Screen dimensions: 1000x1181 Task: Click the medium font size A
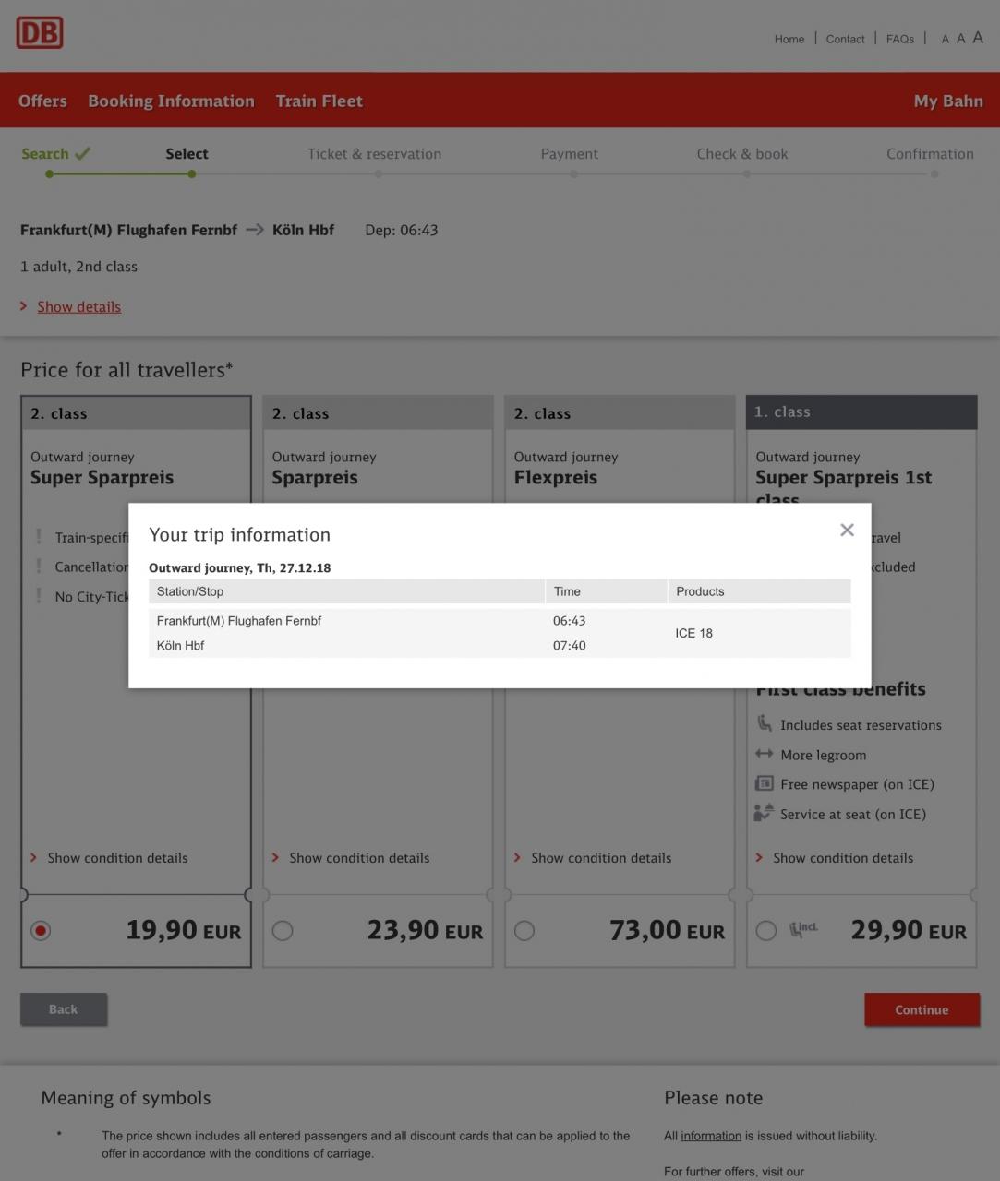point(960,39)
